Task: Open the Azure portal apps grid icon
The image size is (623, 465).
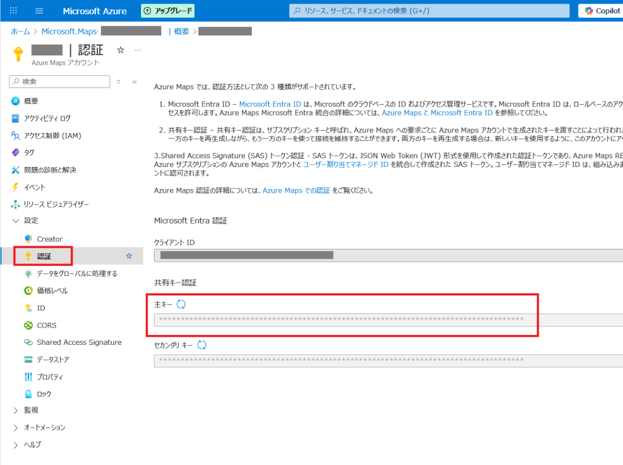Action: click(x=13, y=10)
